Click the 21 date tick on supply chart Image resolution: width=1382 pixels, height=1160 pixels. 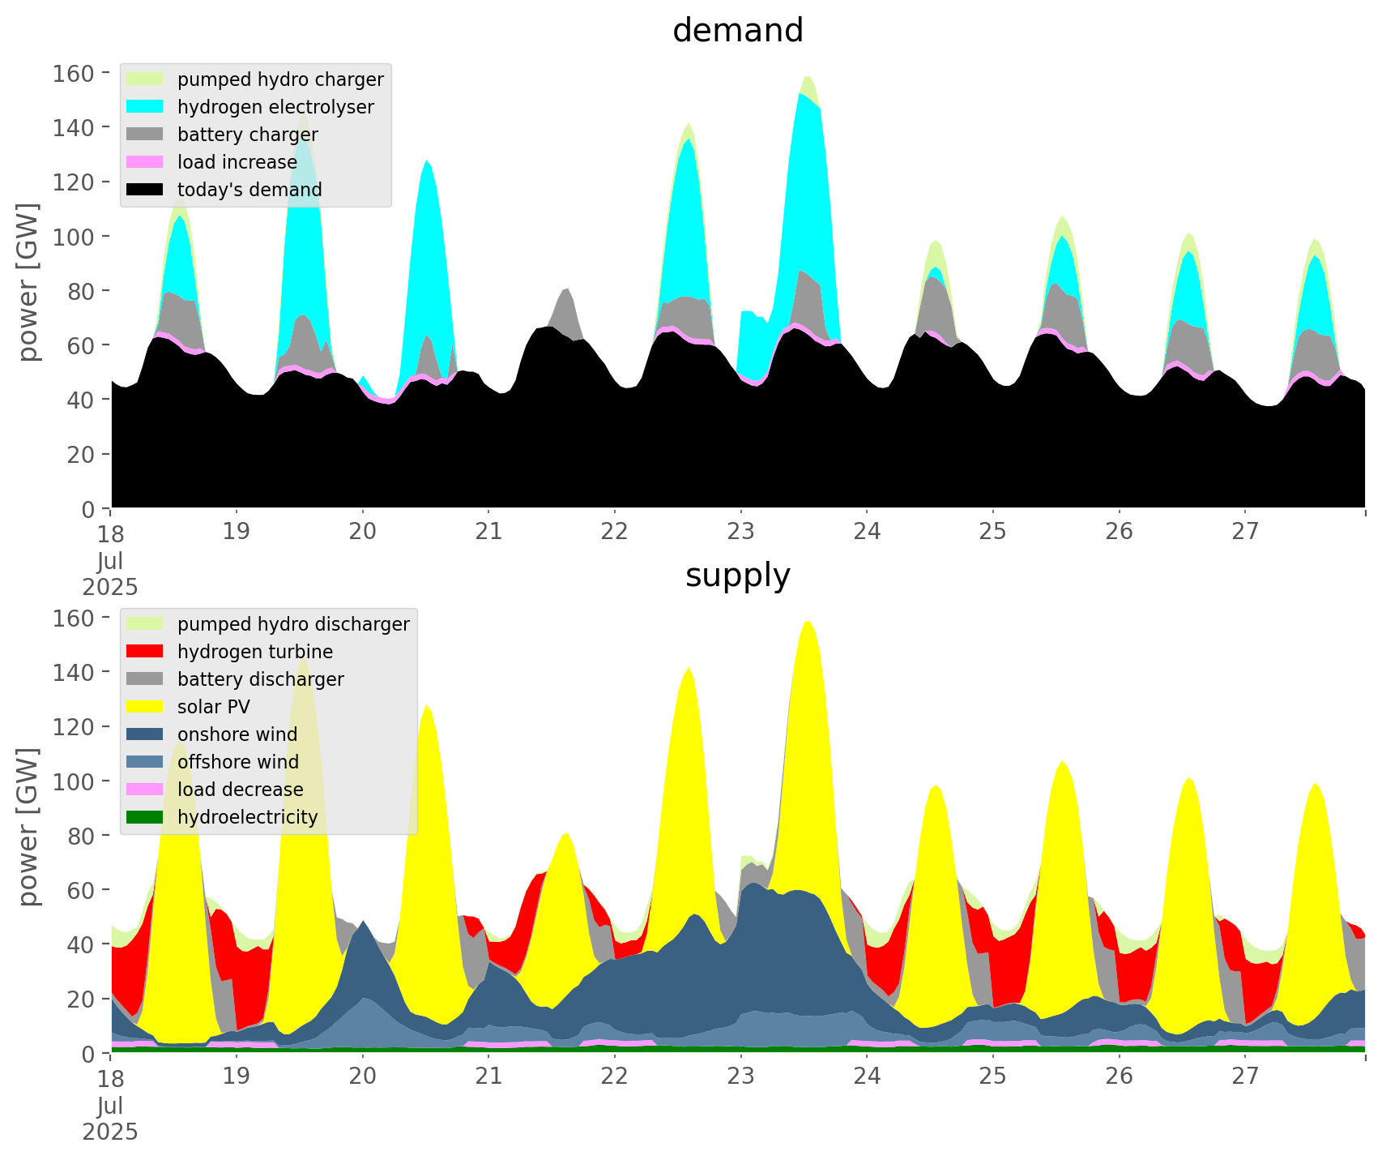tap(488, 1077)
